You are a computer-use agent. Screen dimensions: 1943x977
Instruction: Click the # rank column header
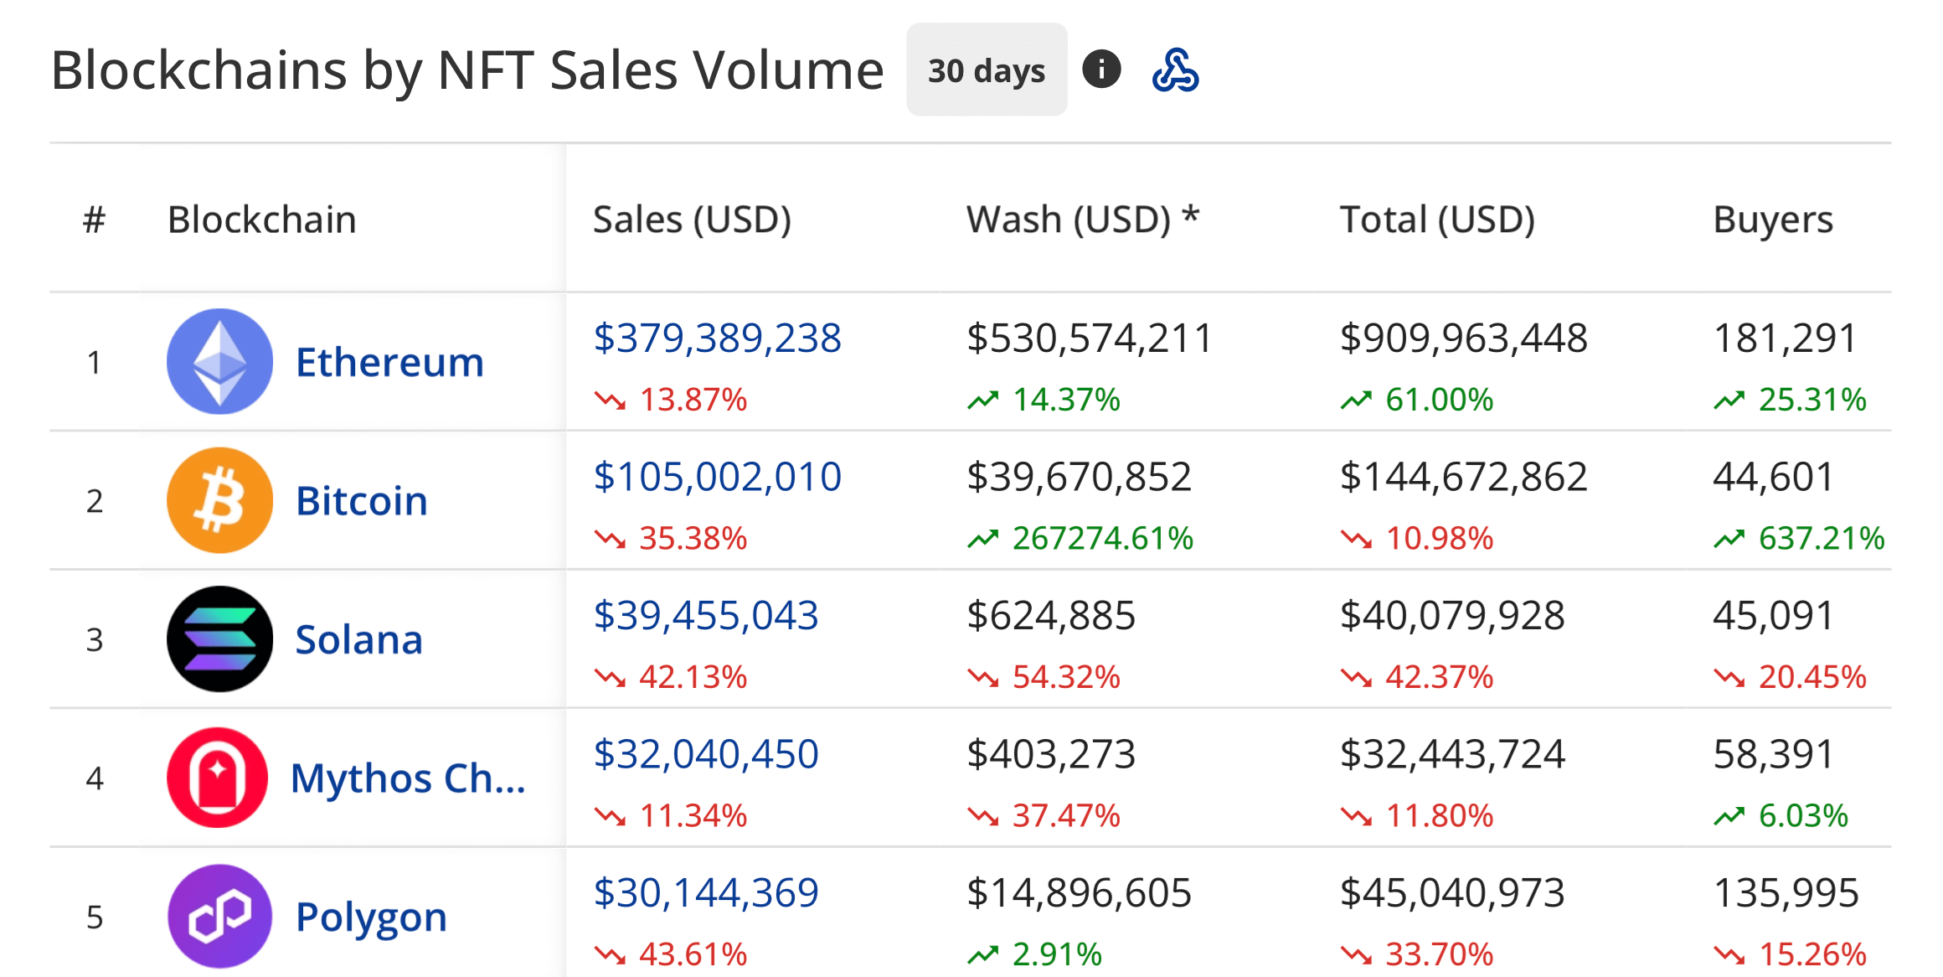[95, 220]
